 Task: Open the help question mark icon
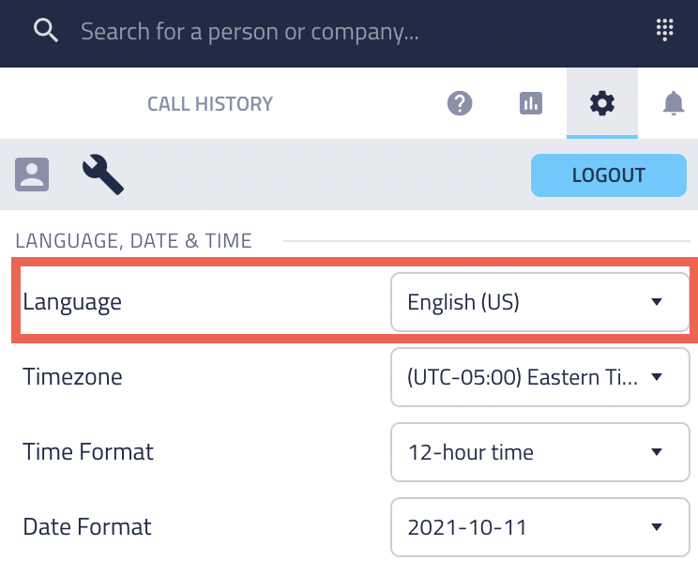(460, 103)
